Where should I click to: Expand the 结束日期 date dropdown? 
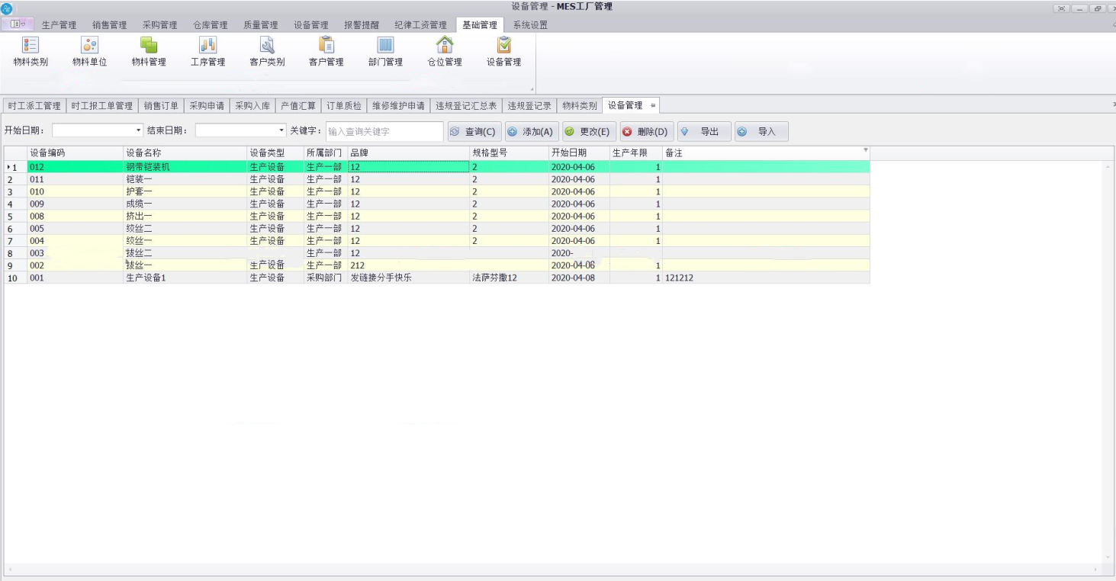click(281, 131)
